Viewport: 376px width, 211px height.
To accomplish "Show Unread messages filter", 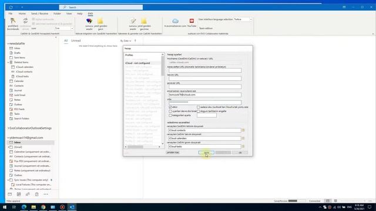I will tap(76, 40).
